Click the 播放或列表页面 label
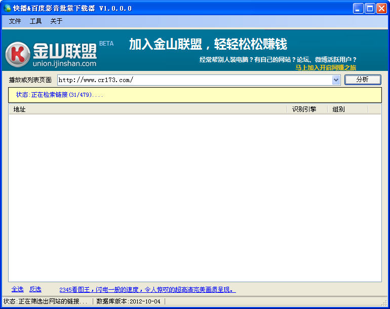The height and width of the screenshot is (309, 390). (30, 80)
